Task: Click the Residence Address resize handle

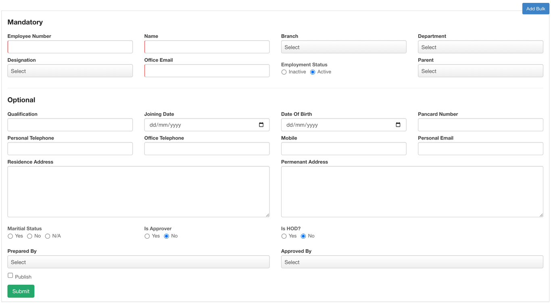Action: click(x=267, y=215)
